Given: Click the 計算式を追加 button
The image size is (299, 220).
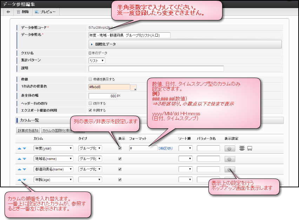Looking at the screenshot, I should pyautogui.click(x=28, y=130).
